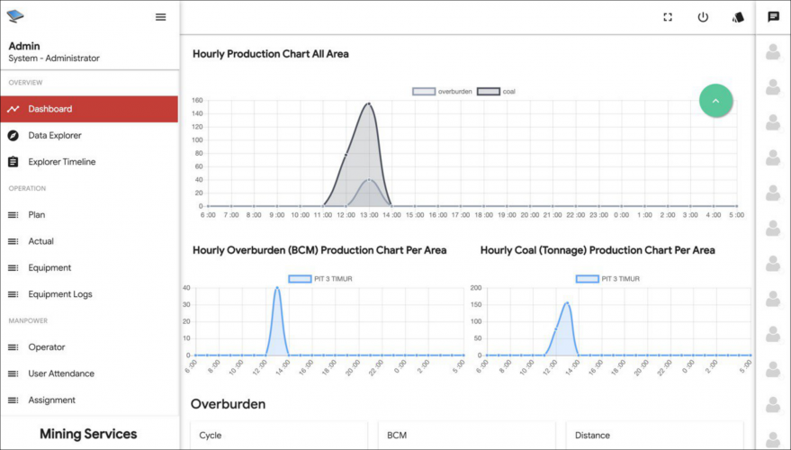The width and height of the screenshot is (791, 450).
Task: Click the Mining Services logo icon
Action: tap(15, 16)
